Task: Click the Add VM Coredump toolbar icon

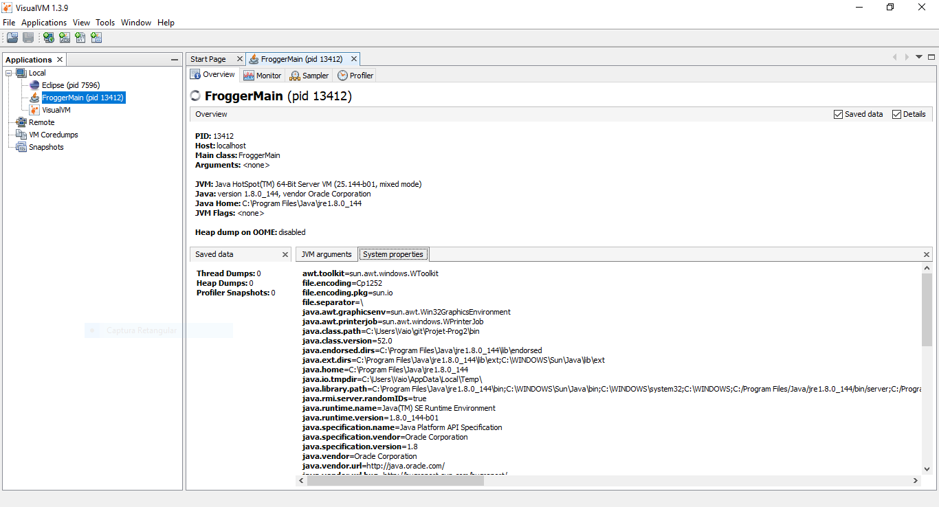Action: coord(80,38)
